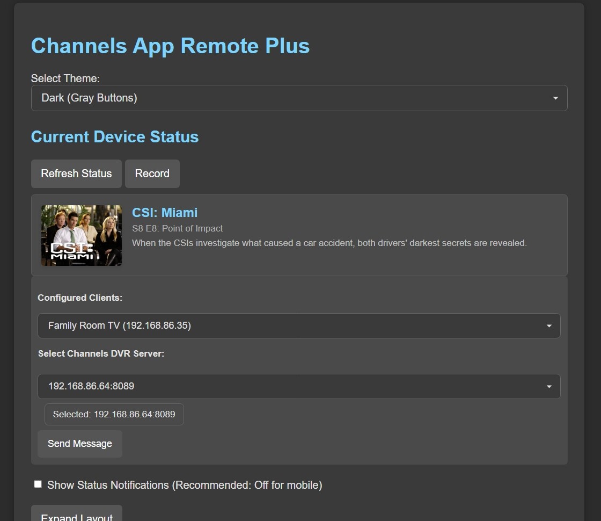Open the Configured Clients dropdown
Viewport: 601px width, 521px height.
click(x=298, y=325)
